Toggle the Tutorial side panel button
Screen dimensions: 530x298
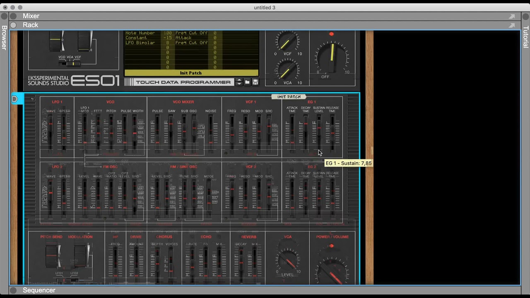point(525,16)
